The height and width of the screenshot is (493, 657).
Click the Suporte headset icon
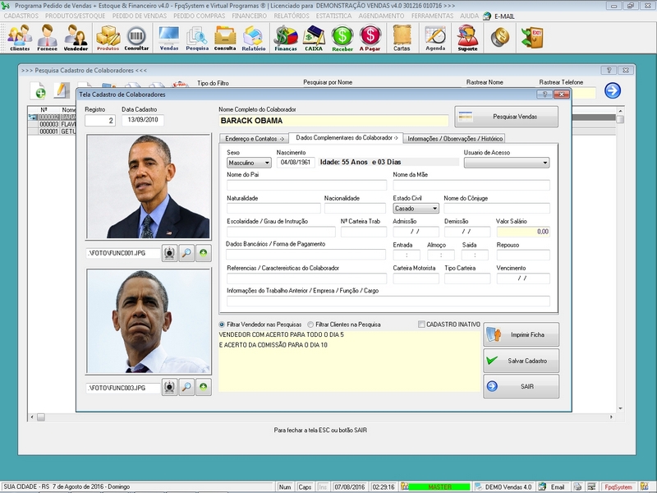[467, 38]
